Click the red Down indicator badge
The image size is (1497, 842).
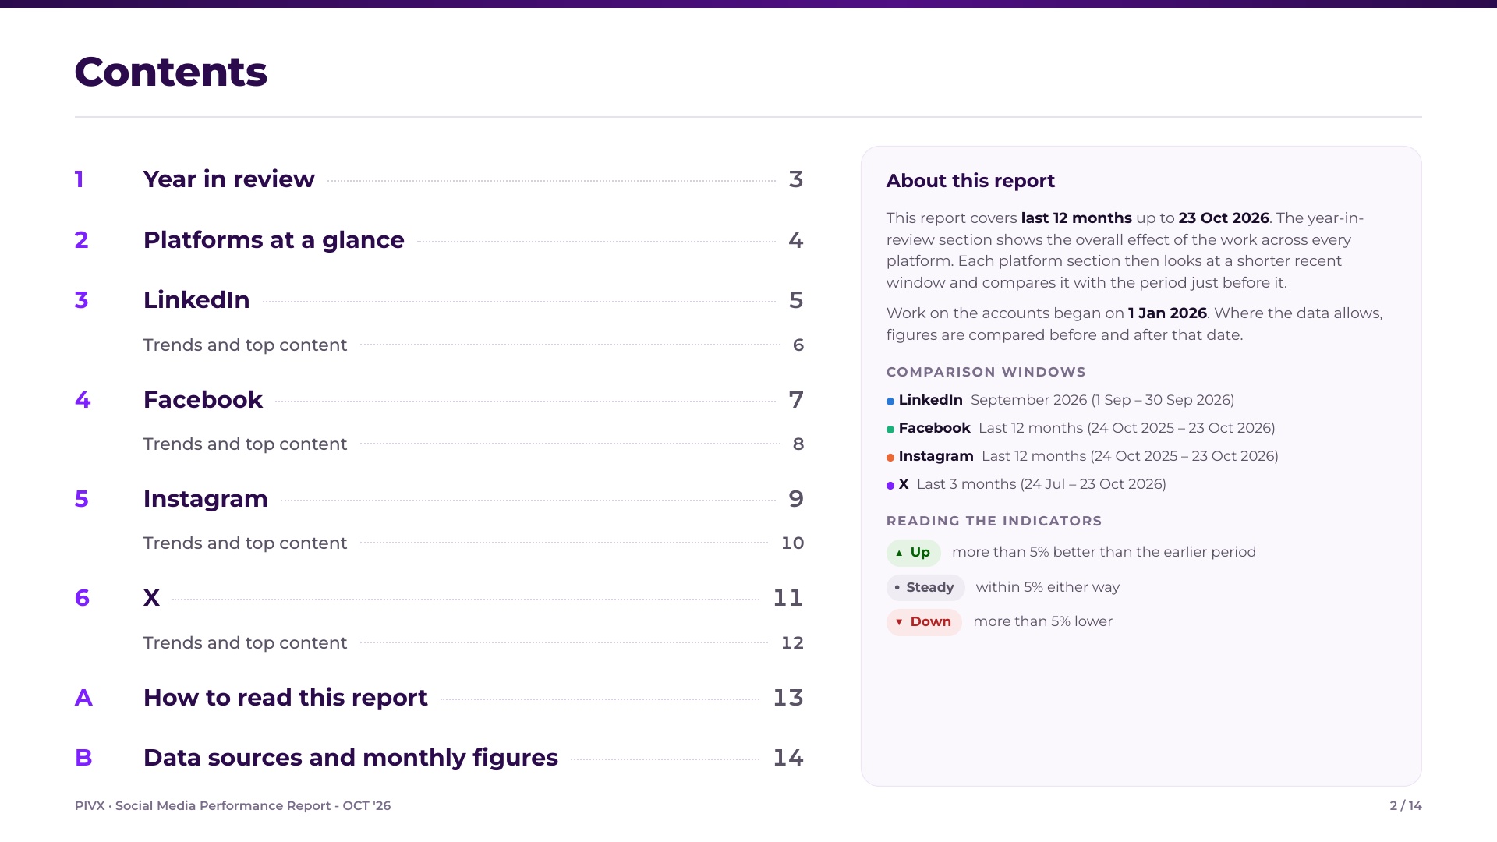(x=924, y=622)
